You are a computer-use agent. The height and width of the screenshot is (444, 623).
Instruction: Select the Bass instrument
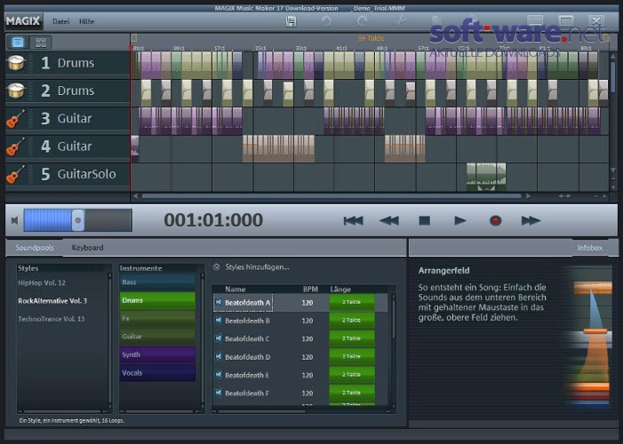(x=157, y=282)
